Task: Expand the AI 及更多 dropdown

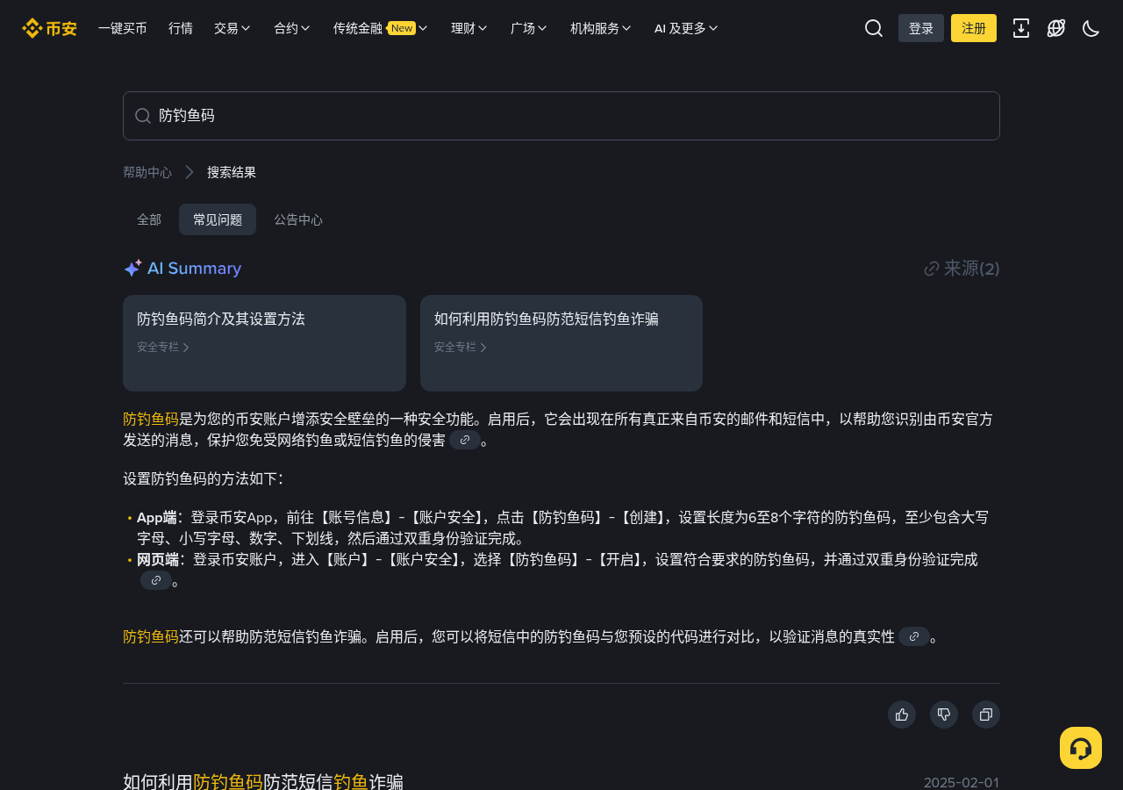Action: (x=686, y=28)
